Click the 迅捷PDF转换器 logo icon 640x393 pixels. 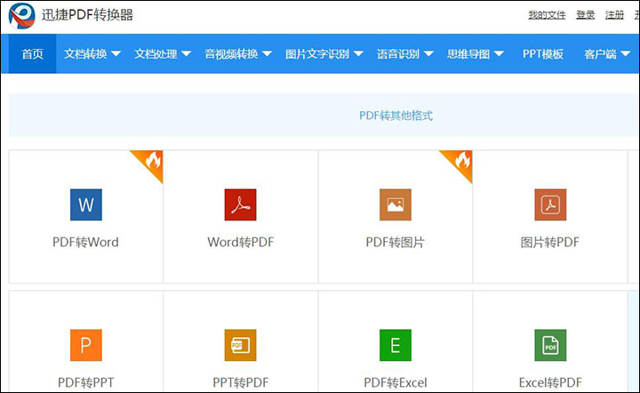(22, 16)
